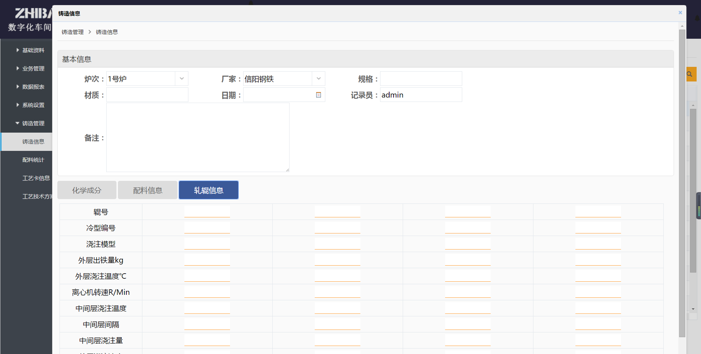Screen dimensions: 701x354
Task: Click first 辊号 input cell
Action: point(207,212)
